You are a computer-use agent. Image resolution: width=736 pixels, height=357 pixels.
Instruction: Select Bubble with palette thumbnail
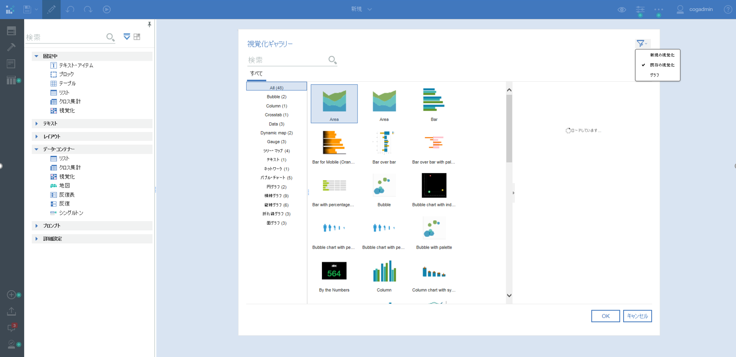point(434,232)
